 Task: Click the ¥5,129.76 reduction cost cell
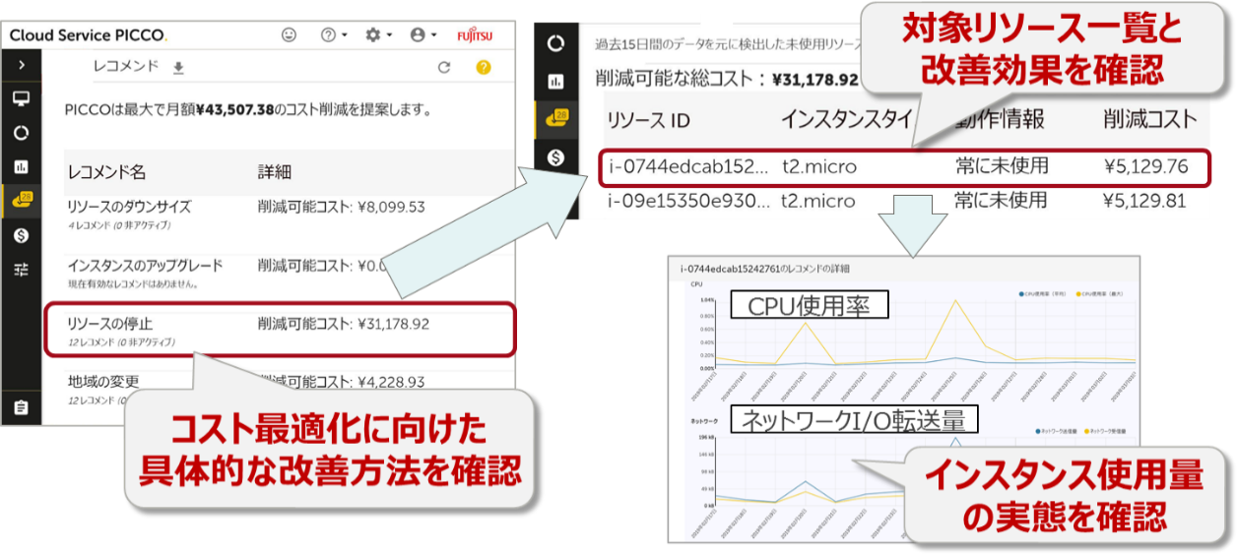tap(1146, 167)
